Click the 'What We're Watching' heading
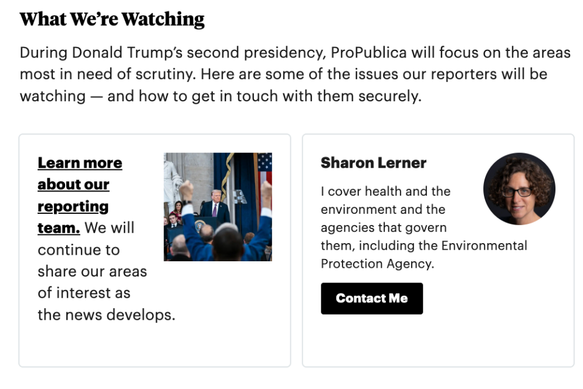Screen dimensions: 583x389 [x=112, y=19]
